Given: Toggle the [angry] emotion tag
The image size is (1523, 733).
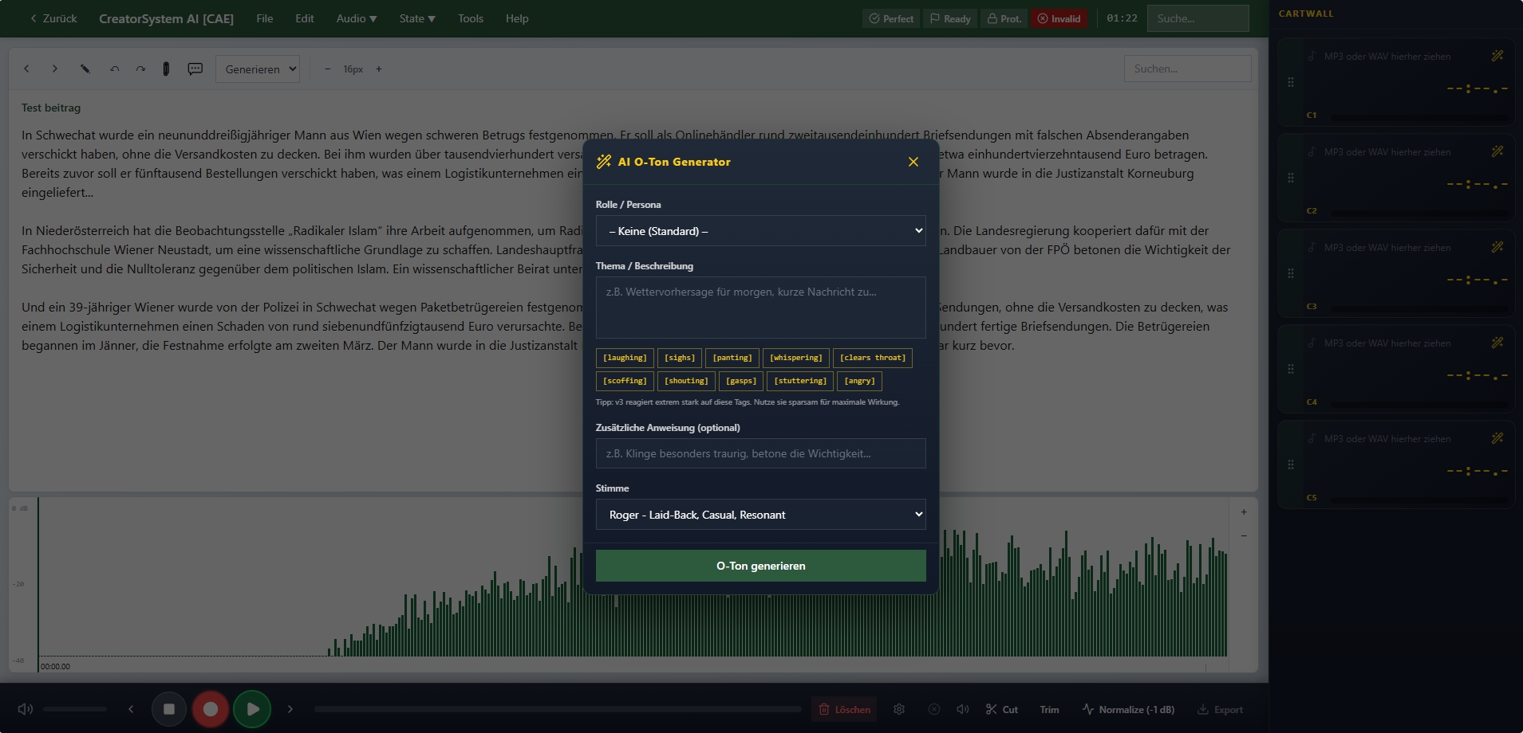Looking at the screenshot, I should [x=859, y=382].
